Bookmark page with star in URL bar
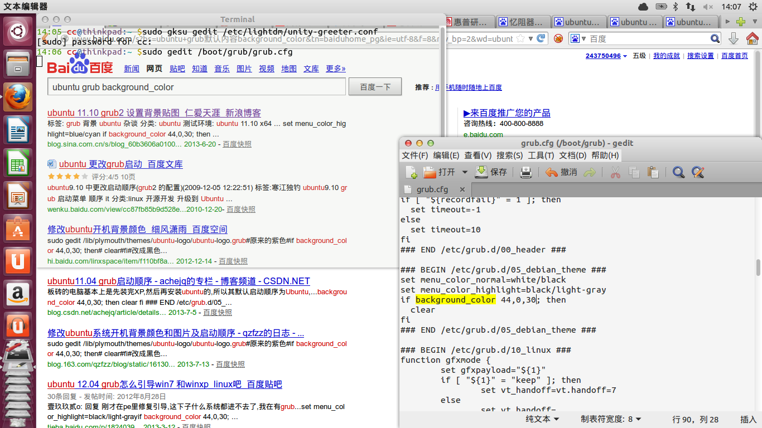The height and width of the screenshot is (428, 762). pos(520,38)
